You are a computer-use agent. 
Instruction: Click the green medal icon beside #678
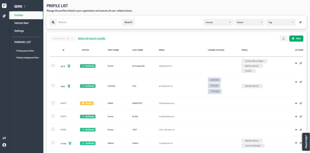tap(69, 66)
